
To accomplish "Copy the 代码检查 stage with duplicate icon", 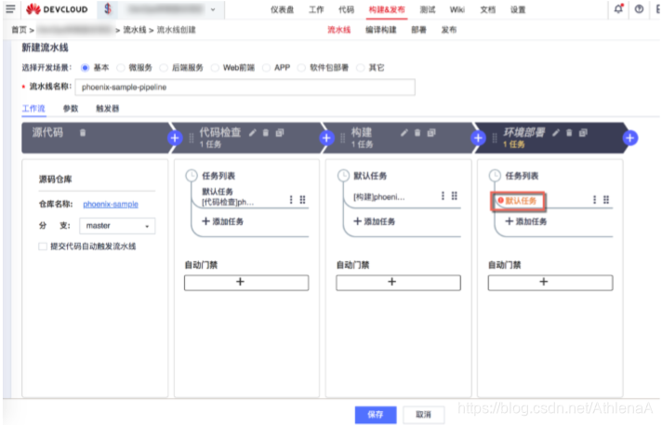I will point(280,133).
